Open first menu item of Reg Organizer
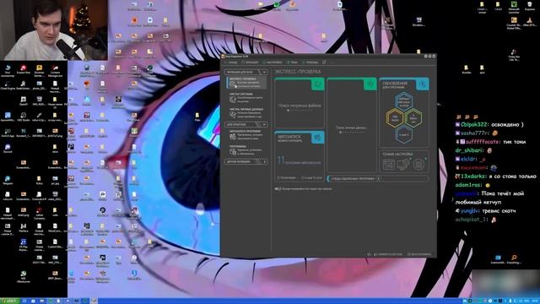The height and width of the screenshot is (304, 540). click(x=231, y=62)
